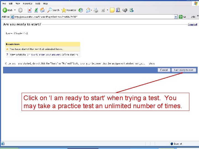Click the Windows flag logo
The width and height of the screenshot is (199, 149).
[196, 3]
